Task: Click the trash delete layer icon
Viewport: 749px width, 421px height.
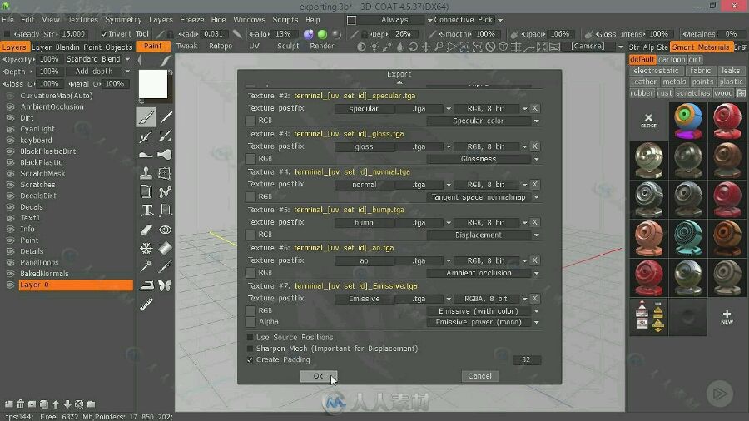Action: point(20,404)
